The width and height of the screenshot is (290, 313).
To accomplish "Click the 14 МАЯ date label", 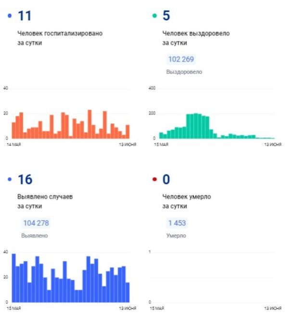I will point(14,144).
